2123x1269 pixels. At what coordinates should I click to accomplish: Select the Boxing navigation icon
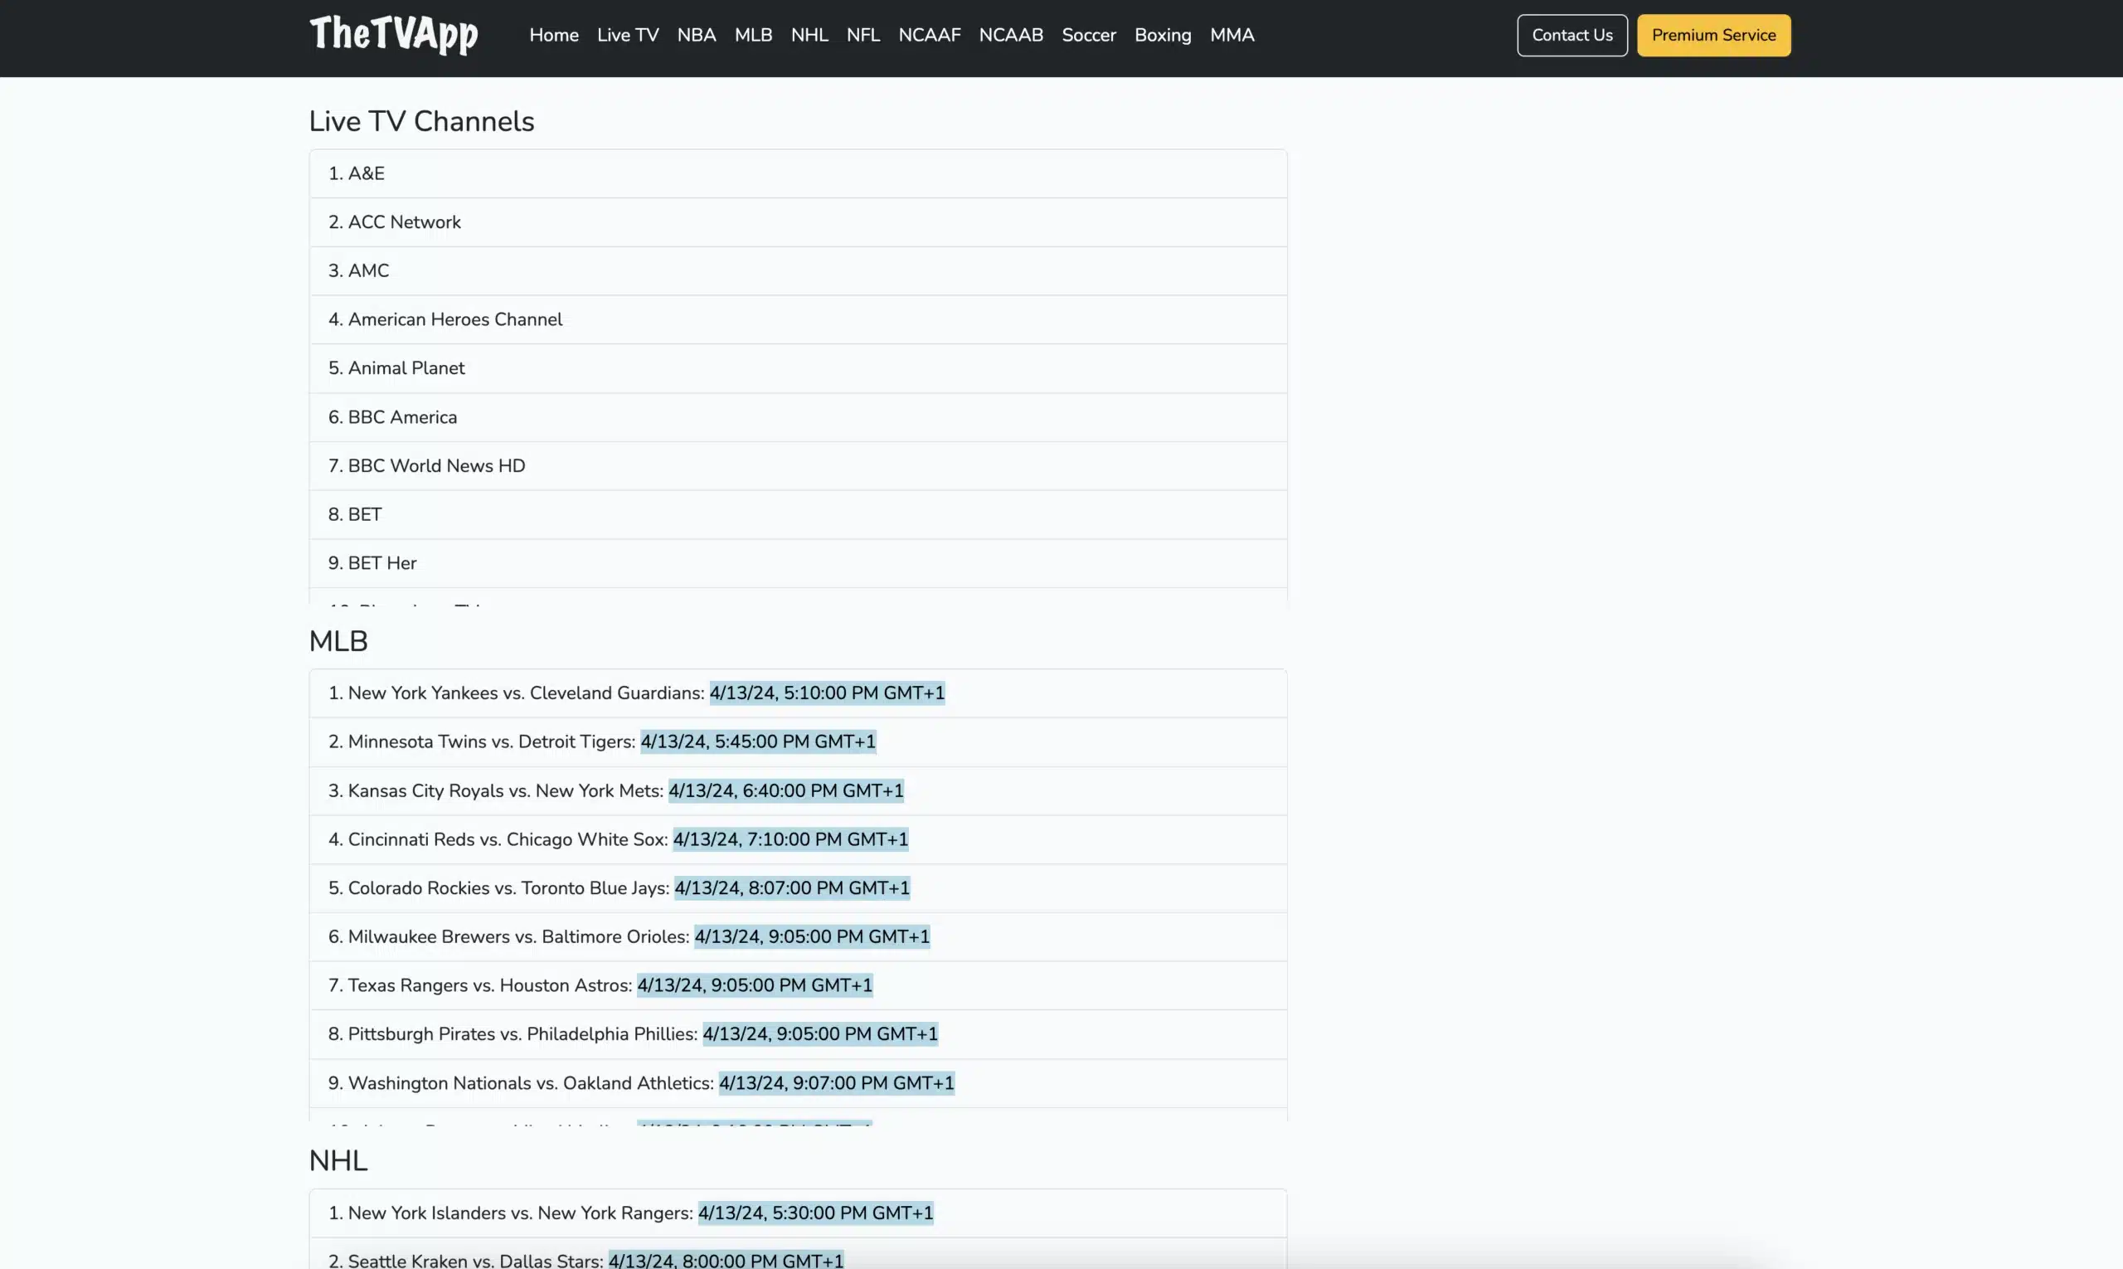click(x=1163, y=35)
